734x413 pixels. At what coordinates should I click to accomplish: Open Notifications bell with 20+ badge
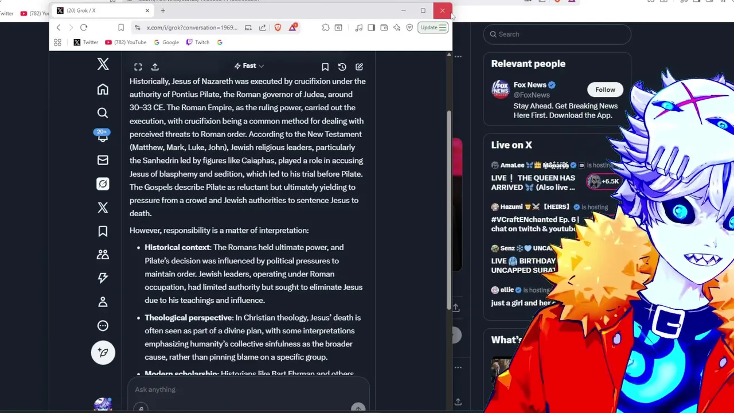103,136
